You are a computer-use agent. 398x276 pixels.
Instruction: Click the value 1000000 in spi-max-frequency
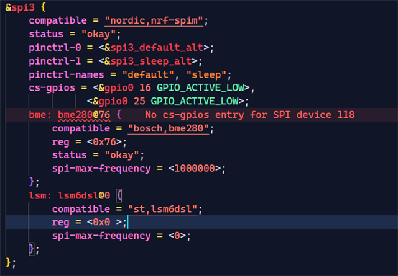pos(195,169)
